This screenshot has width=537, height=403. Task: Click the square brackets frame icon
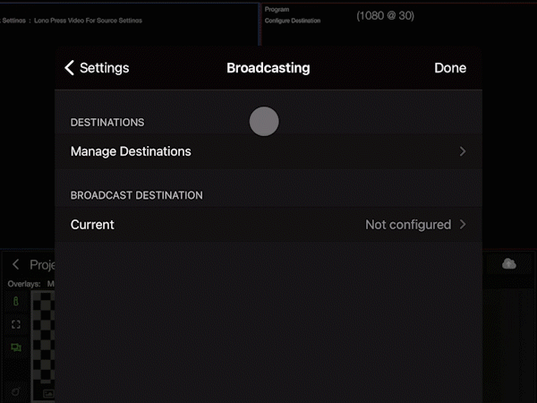click(15, 324)
